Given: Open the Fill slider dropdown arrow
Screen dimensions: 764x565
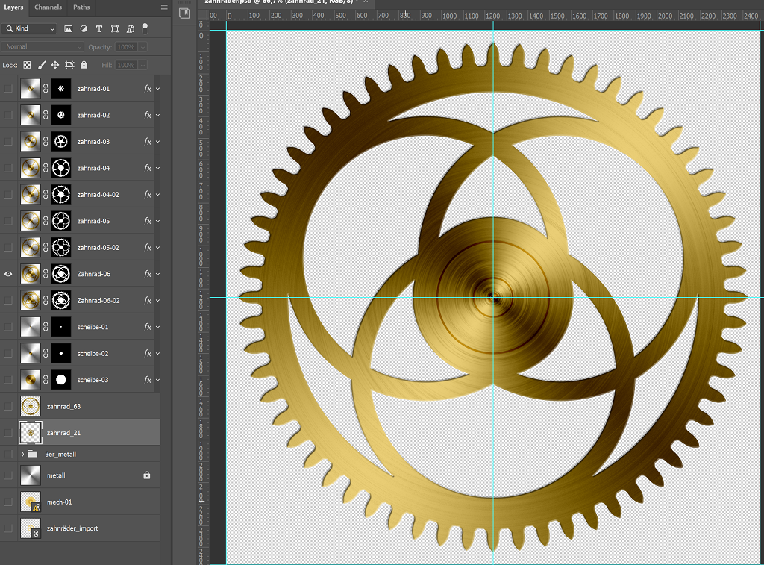Looking at the screenshot, I should [143, 65].
